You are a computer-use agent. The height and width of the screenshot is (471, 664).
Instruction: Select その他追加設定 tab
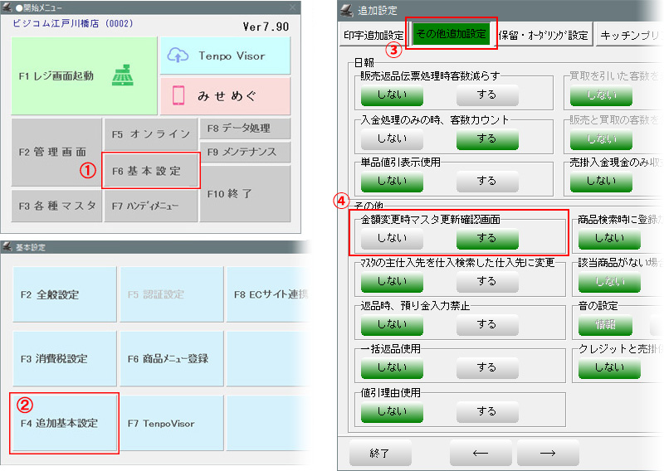pos(452,35)
